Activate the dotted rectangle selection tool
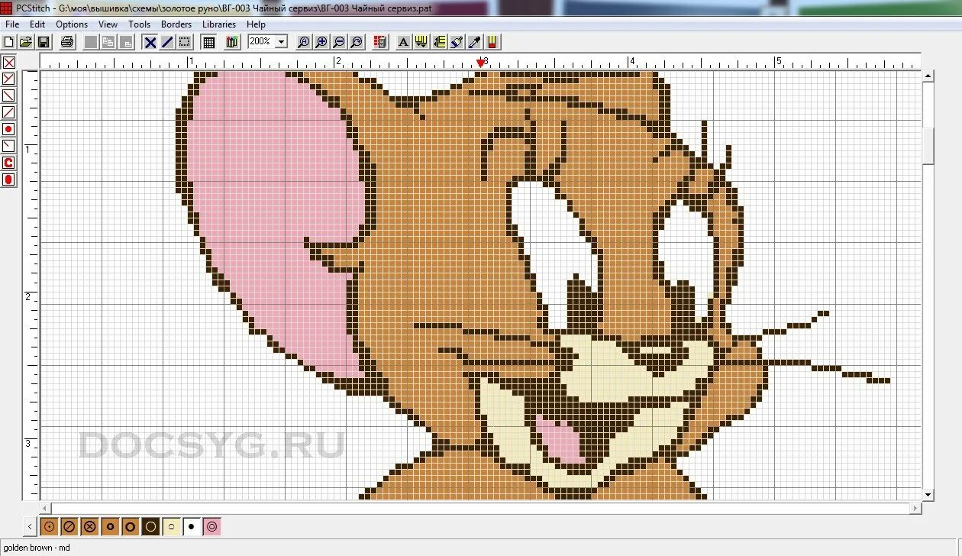The height and width of the screenshot is (556, 962). [185, 41]
